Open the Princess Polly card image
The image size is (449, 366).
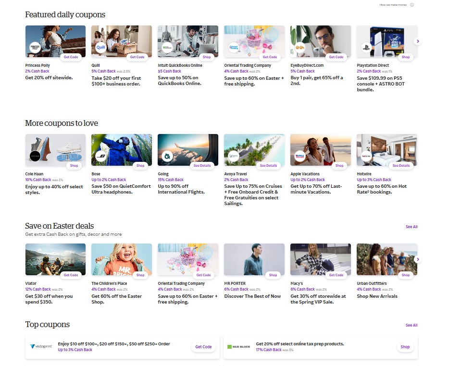[55, 41]
